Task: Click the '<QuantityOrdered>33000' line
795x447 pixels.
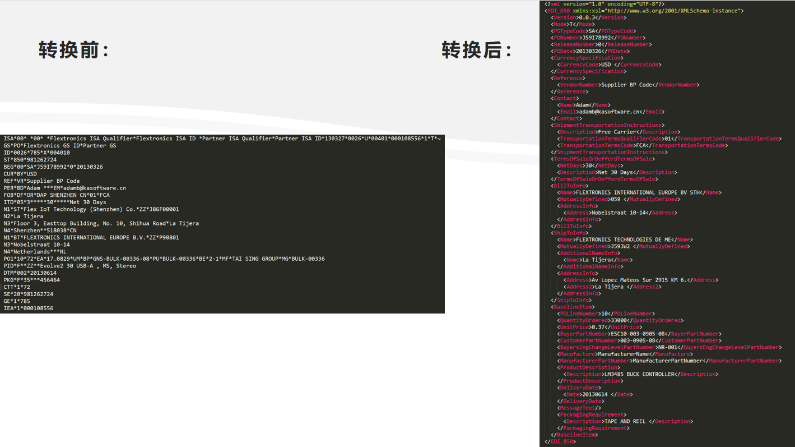Action: pyautogui.click(x=620, y=320)
